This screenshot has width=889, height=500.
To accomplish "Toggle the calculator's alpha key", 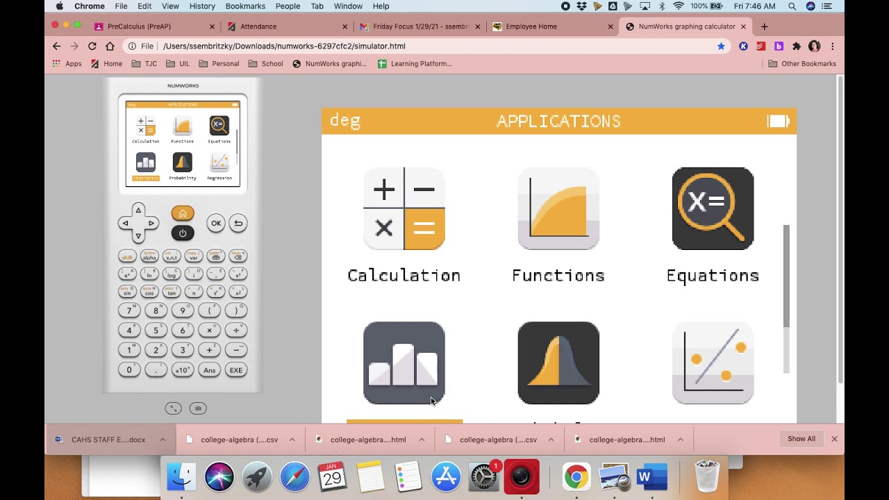I will [149, 257].
